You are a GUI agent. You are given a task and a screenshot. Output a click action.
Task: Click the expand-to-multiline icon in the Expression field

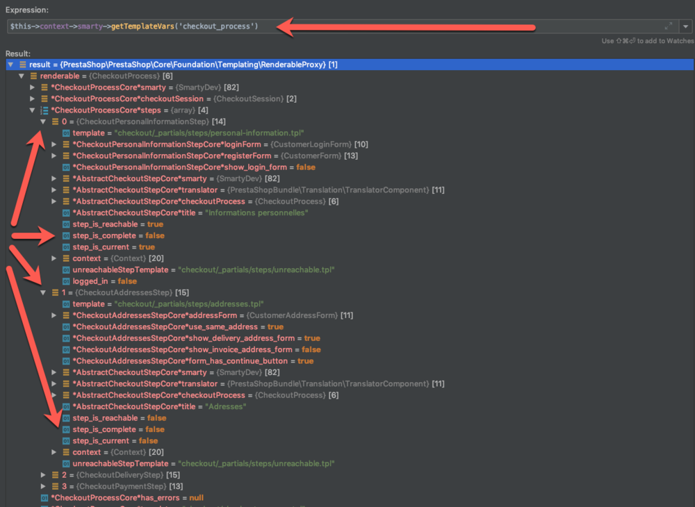point(668,26)
